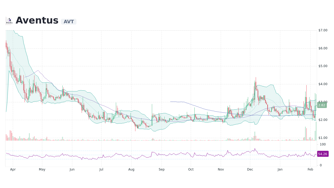Click the $7.00 price axis label
This screenshot has width=334, height=188.
click(x=323, y=30)
